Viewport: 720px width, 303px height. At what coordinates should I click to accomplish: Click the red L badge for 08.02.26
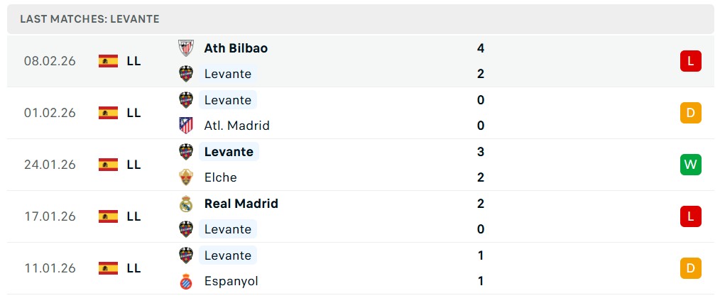pyautogui.click(x=690, y=61)
